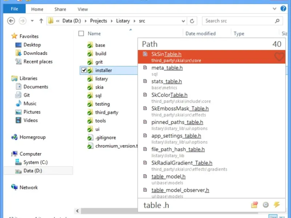The image size is (291, 218).
Task: Open address bar history dropdown
Action: pos(183,21)
